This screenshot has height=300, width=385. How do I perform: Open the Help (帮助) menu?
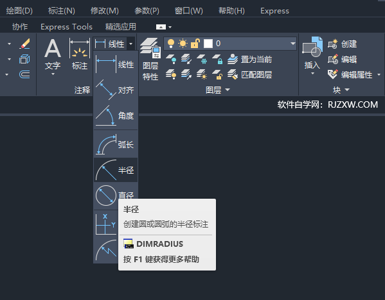click(231, 11)
